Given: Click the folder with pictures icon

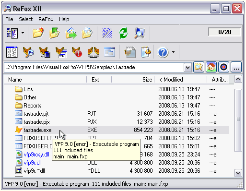Looking at the screenshot, I should 87,33.
